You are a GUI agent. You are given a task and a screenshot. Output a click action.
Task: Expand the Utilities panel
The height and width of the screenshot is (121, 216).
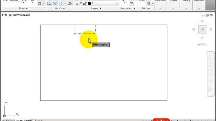point(186,9)
